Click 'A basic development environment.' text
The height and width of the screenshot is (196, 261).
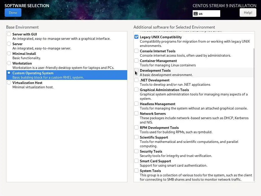166,75
